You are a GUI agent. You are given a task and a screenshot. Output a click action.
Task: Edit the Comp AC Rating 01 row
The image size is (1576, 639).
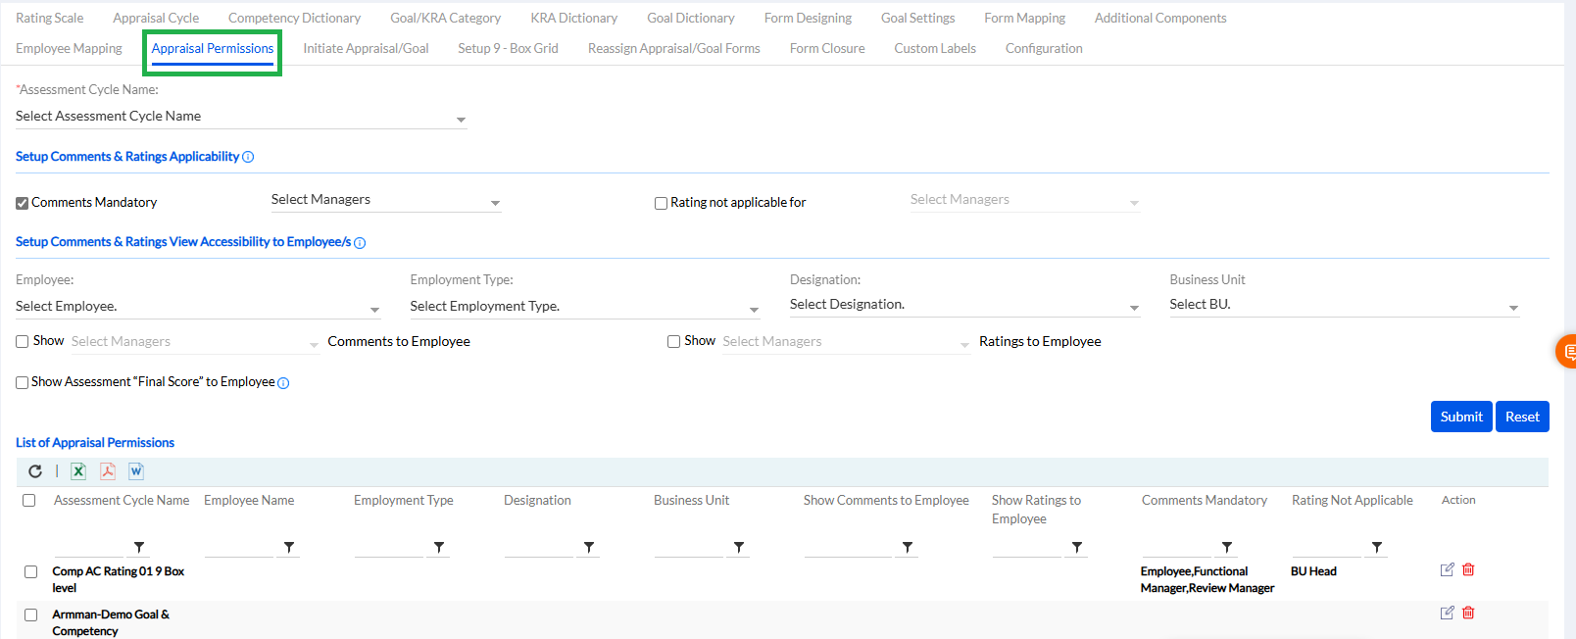[x=1447, y=569]
